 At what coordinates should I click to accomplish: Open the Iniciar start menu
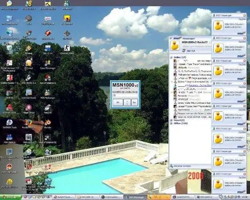coord(11,197)
